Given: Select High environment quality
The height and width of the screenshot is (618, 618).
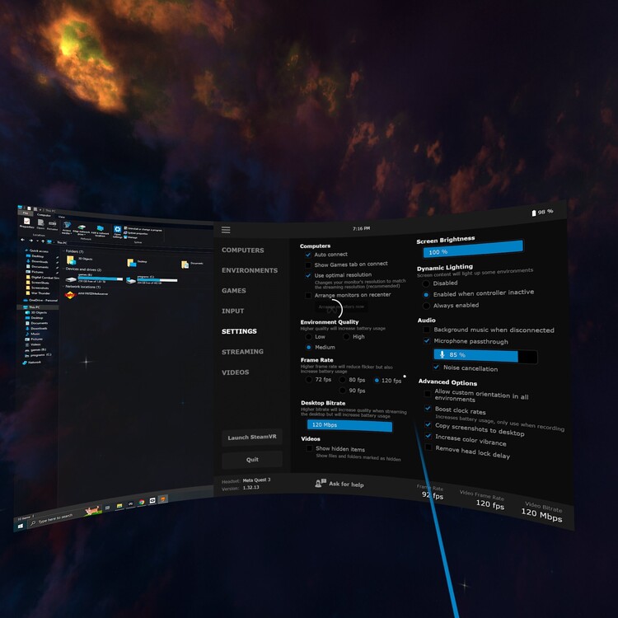Looking at the screenshot, I should pyautogui.click(x=346, y=336).
